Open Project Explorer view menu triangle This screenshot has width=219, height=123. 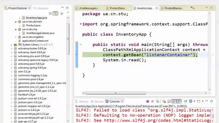coord(68,13)
